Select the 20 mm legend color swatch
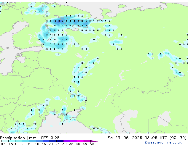This screenshot has height=145, width=188. [53, 141]
